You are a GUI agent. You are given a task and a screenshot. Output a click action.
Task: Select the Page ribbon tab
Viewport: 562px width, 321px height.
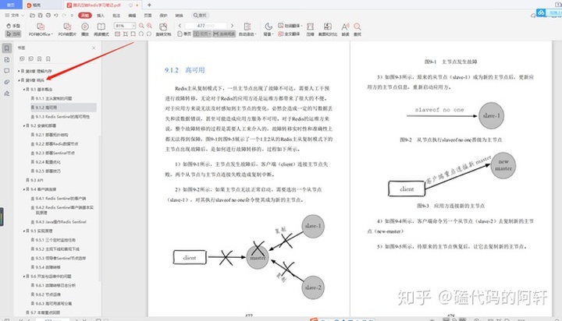[148, 16]
